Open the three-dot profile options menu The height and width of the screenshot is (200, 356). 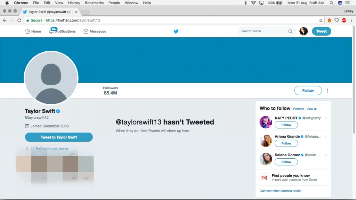(327, 91)
